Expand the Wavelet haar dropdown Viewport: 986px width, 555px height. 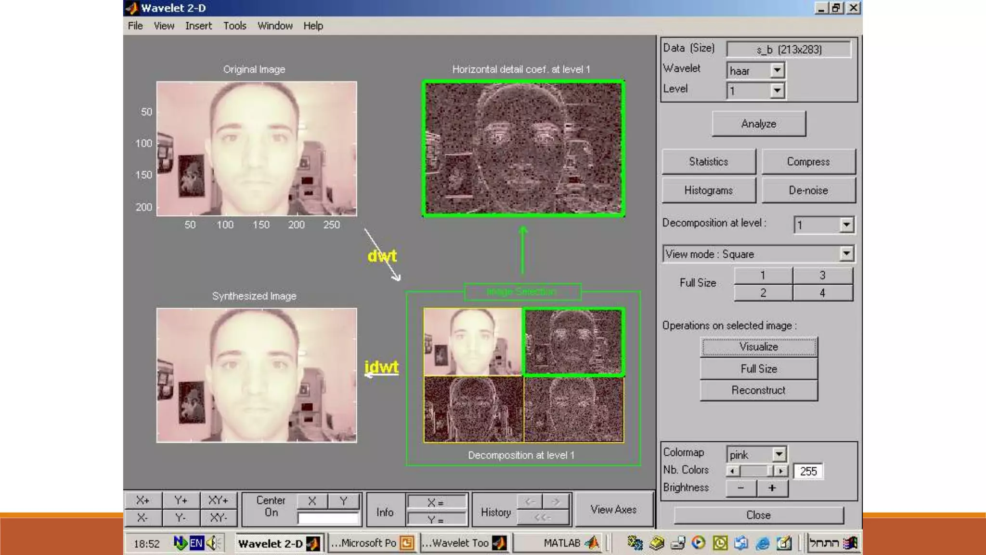pyautogui.click(x=777, y=71)
